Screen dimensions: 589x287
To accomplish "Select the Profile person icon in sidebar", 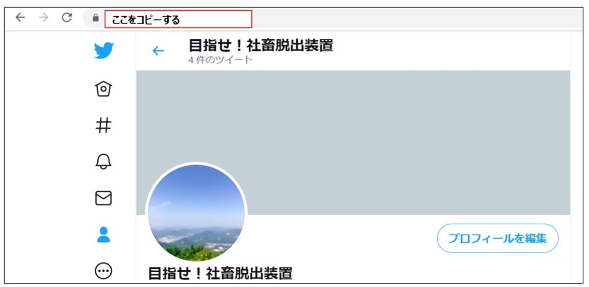I will (x=104, y=235).
